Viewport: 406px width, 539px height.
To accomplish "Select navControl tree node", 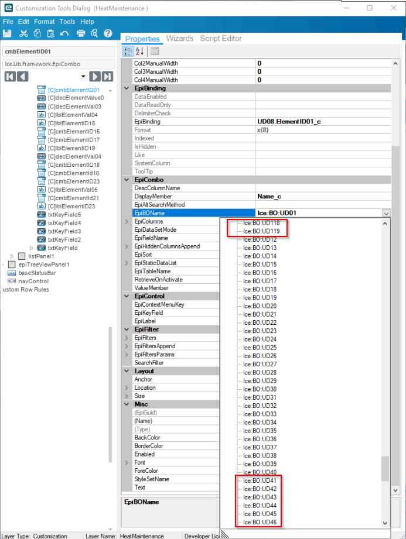I will [33, 281].
